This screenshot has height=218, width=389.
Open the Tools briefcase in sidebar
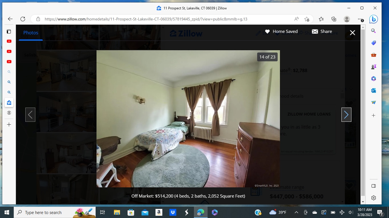tap(374, 55)
